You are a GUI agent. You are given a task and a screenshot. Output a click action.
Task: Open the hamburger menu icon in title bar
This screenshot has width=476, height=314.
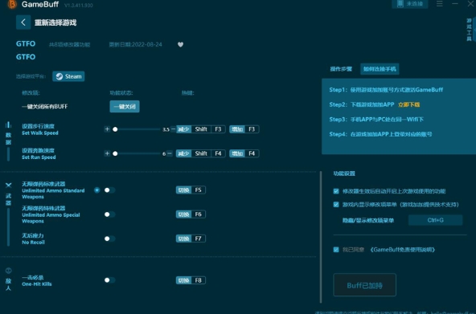(439, 4)
